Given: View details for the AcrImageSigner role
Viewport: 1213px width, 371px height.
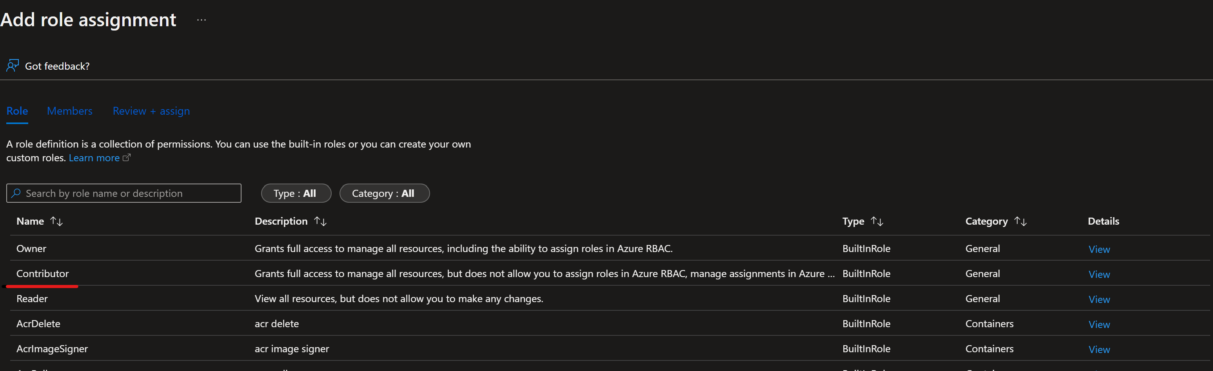Looking at the screenshot, I should coord(1099,349).
